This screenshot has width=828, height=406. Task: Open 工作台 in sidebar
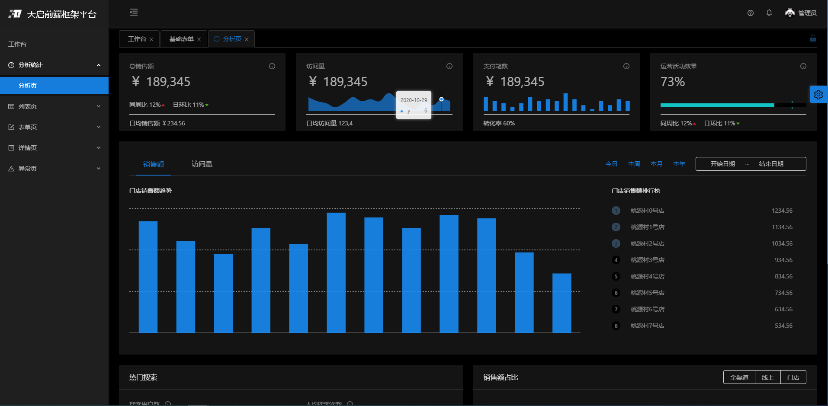point(54,44)
